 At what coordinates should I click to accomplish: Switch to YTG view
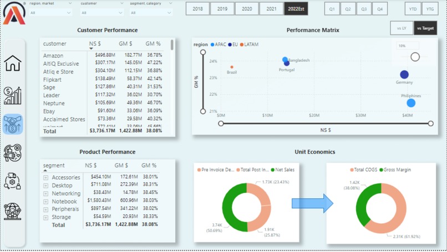[430, 9]
